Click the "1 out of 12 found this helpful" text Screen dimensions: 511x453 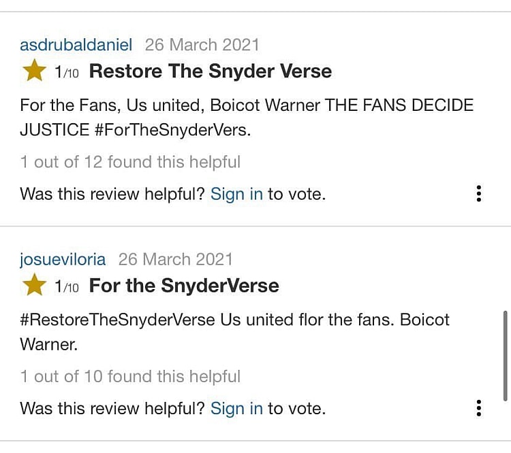130,162
